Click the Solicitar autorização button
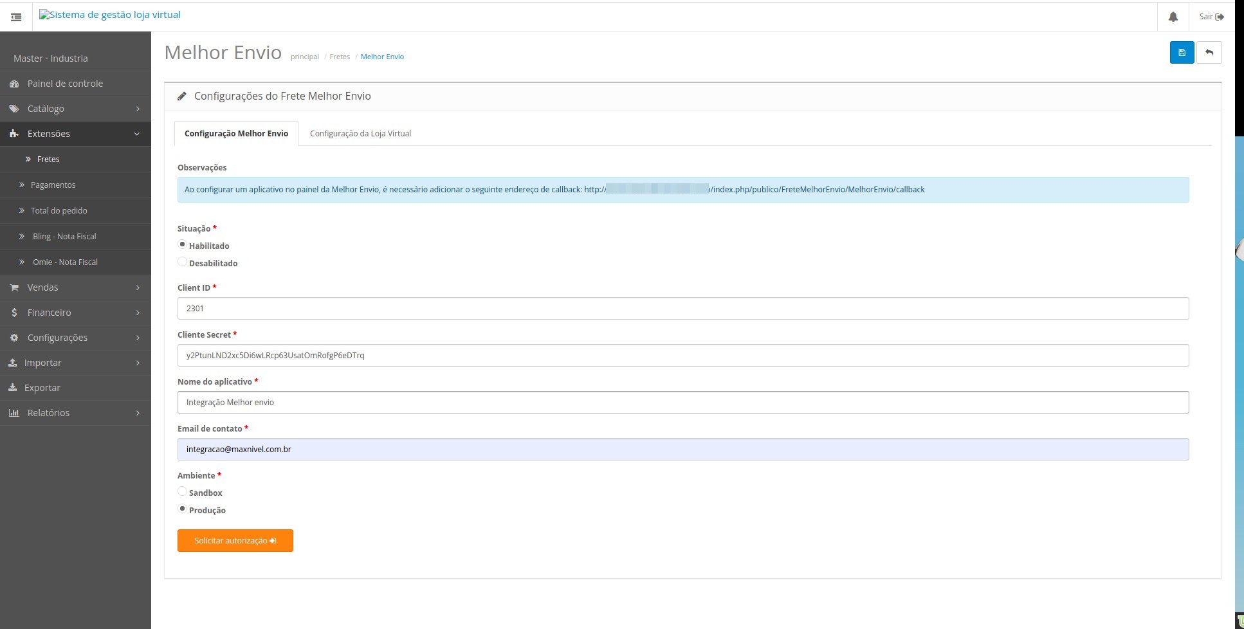This screenshot has width=1244, height=629. click(x=235, y=541)
